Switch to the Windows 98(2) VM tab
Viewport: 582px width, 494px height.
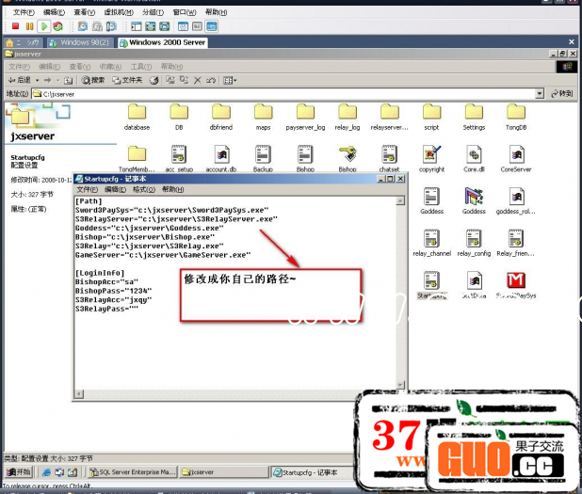tap(86, 42)
